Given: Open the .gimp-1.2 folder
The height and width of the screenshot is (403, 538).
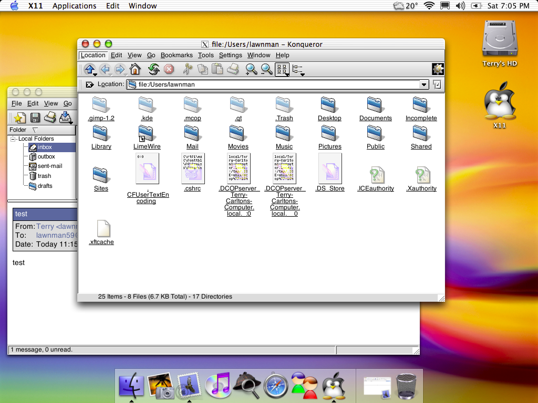Looking at the screenshot, I should pos(101,109).
